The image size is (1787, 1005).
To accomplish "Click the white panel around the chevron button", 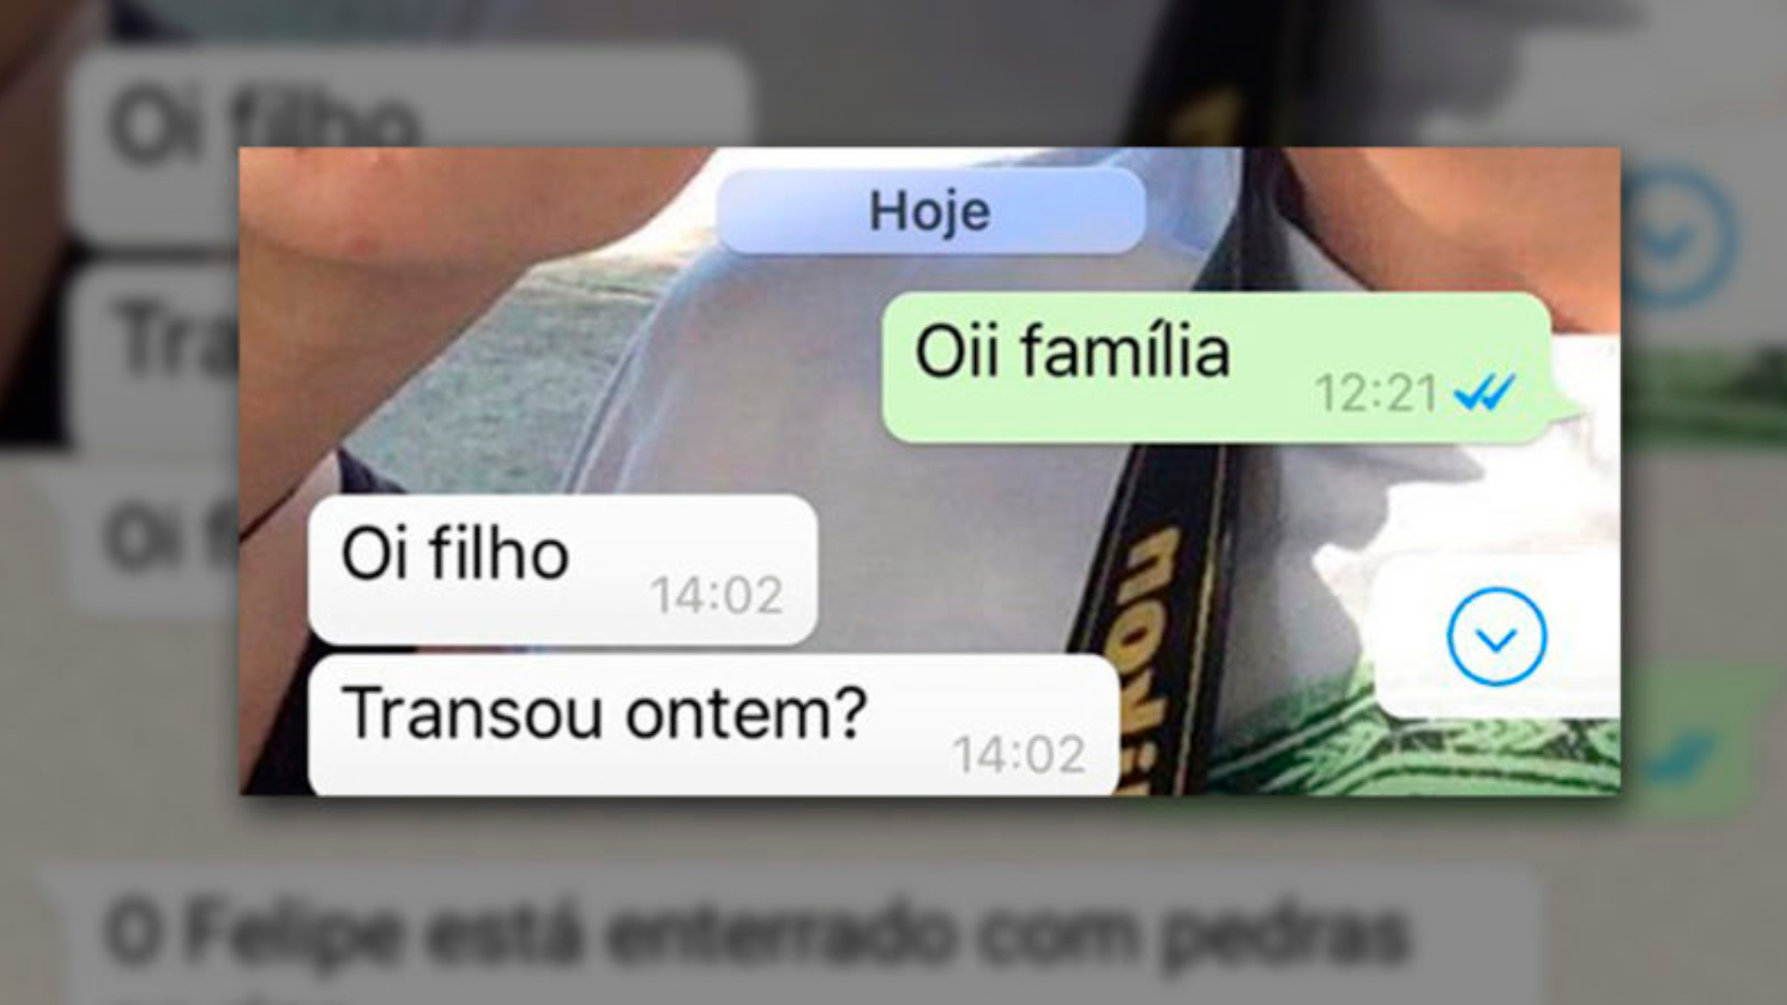I will (x=1496, y=637).
